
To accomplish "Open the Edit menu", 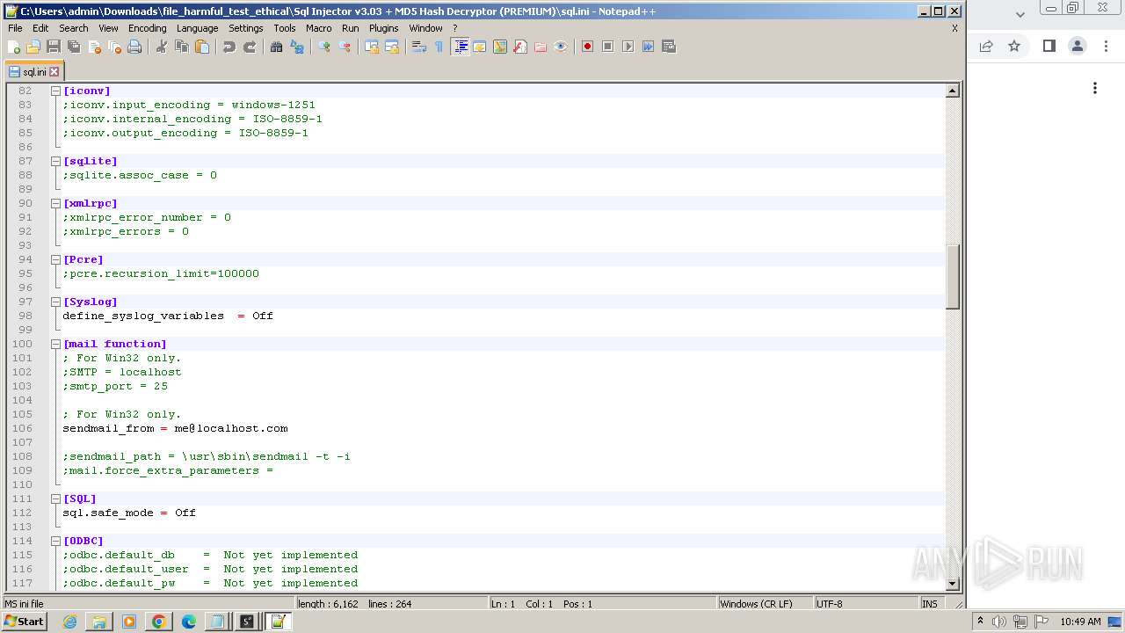I will (40, 28).
